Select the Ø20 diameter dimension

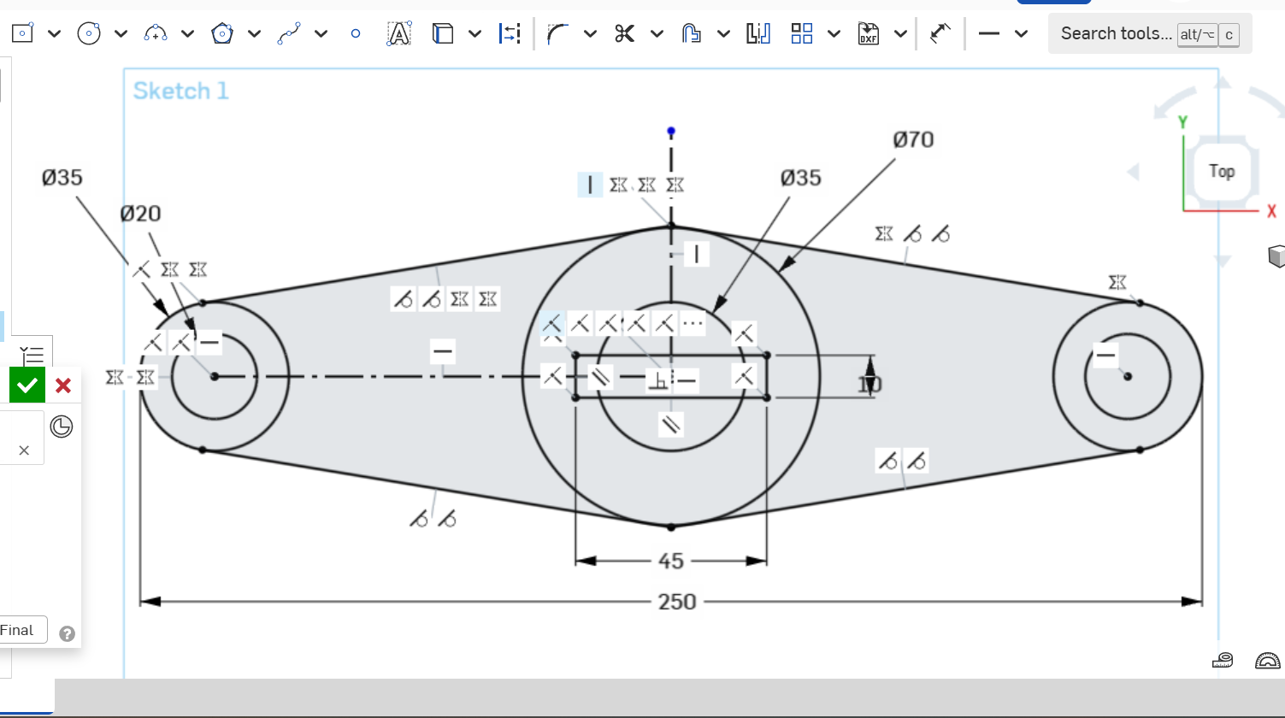point(140,214)
